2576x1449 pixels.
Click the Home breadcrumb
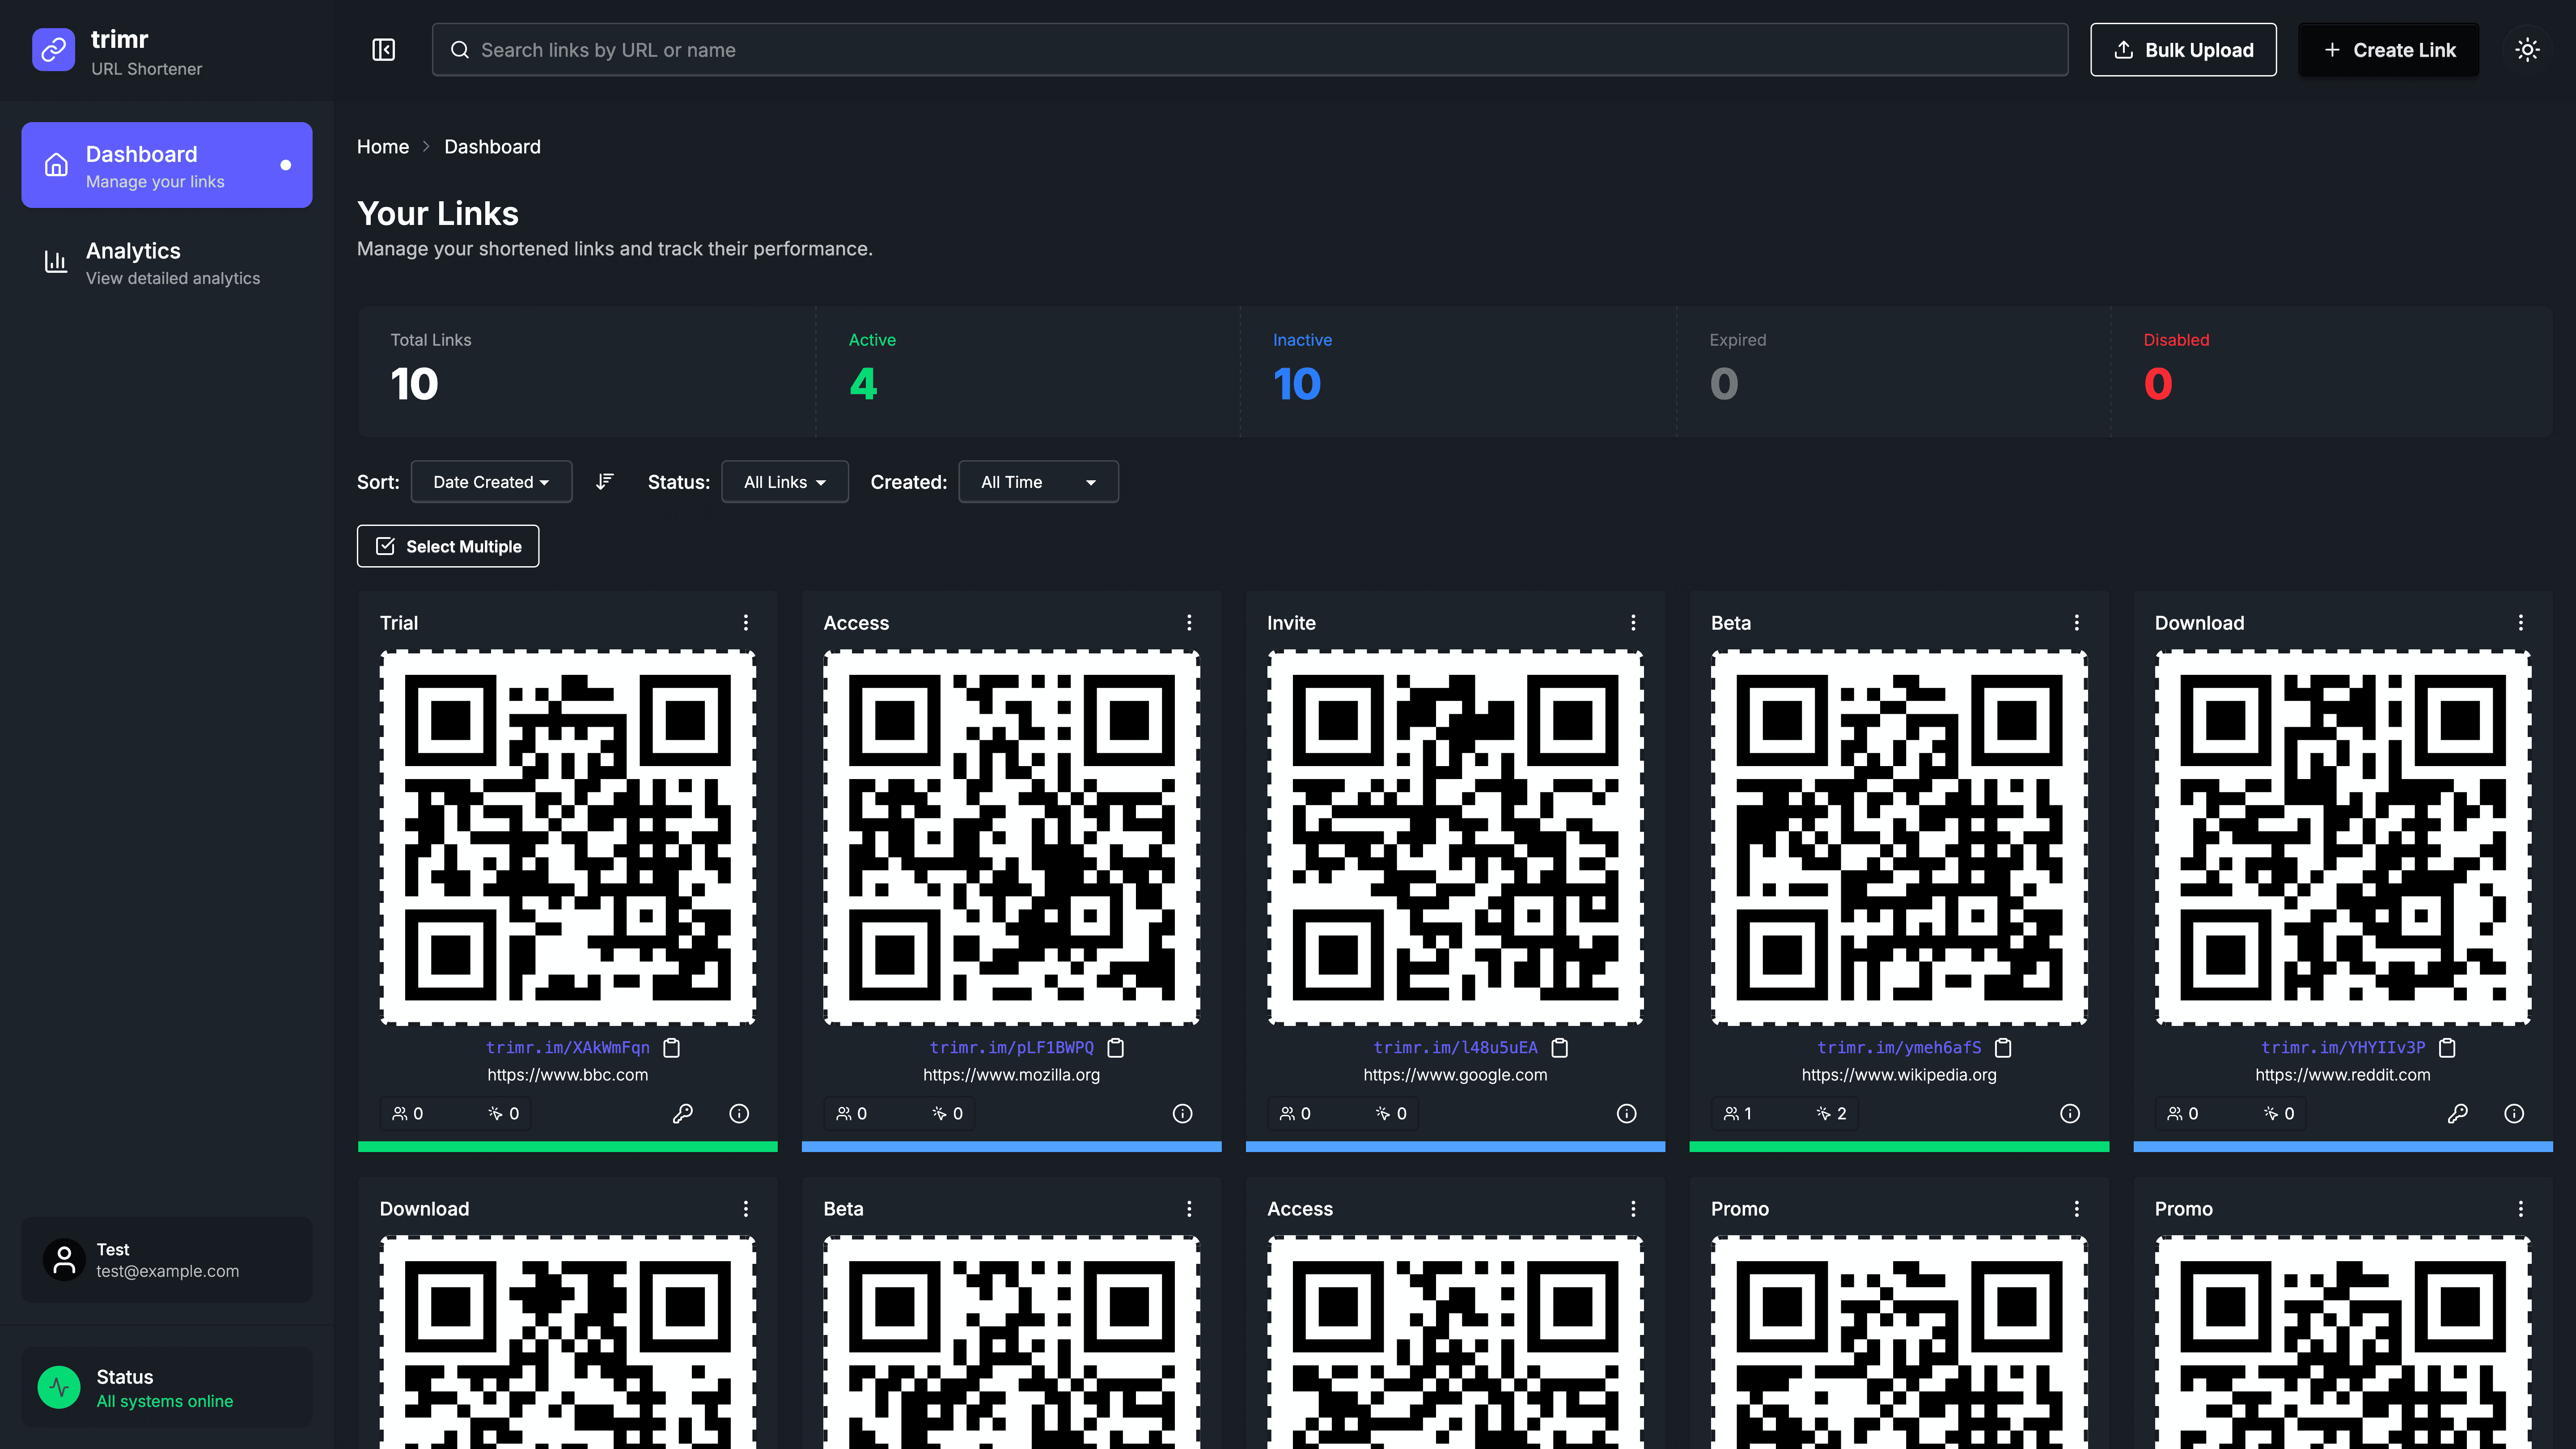[383, 147]
